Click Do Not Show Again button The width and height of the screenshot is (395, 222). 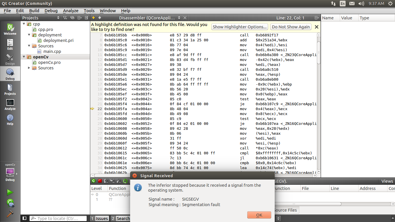[x=291, y=27]
